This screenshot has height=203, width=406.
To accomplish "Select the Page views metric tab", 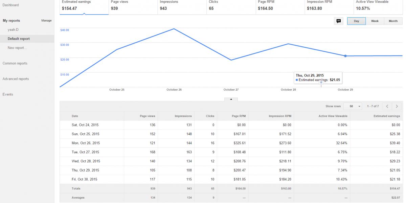I will click(x=133, y=7).
